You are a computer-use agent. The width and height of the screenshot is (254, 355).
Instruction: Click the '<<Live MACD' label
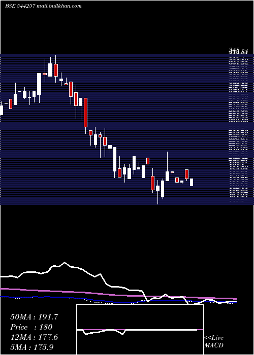click(x=214, y=341)
